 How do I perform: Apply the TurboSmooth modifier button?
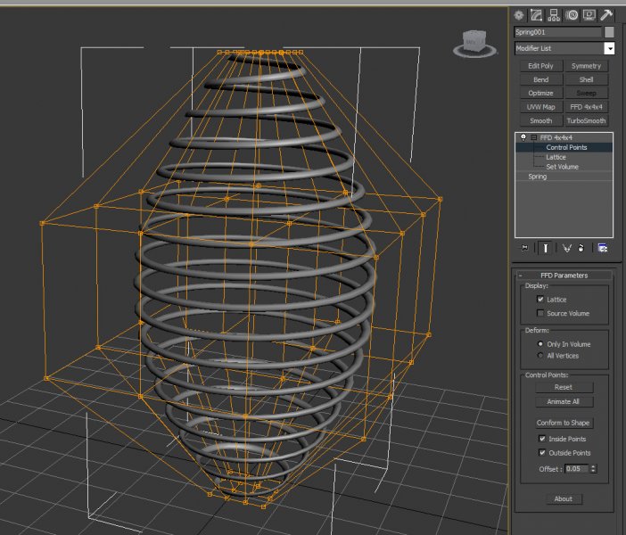(586, 120)
